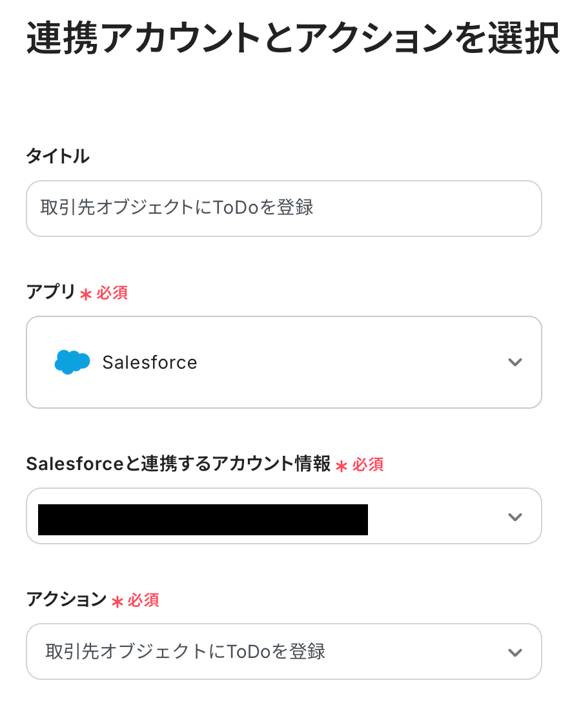Select the Salesforce app name text
The height and width of the screenshot is (718, 572).
(150, 362)
